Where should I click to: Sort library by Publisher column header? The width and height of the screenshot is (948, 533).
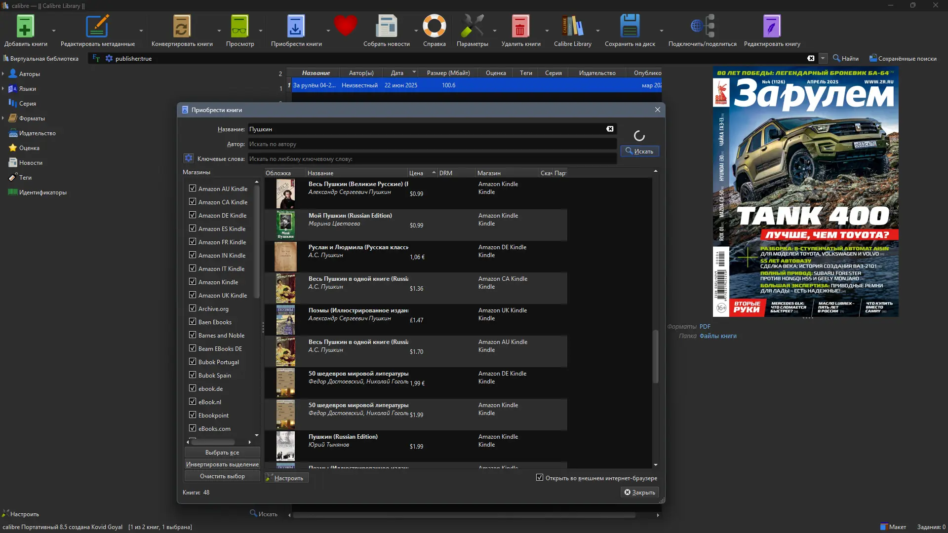click(x=597, y=73)
